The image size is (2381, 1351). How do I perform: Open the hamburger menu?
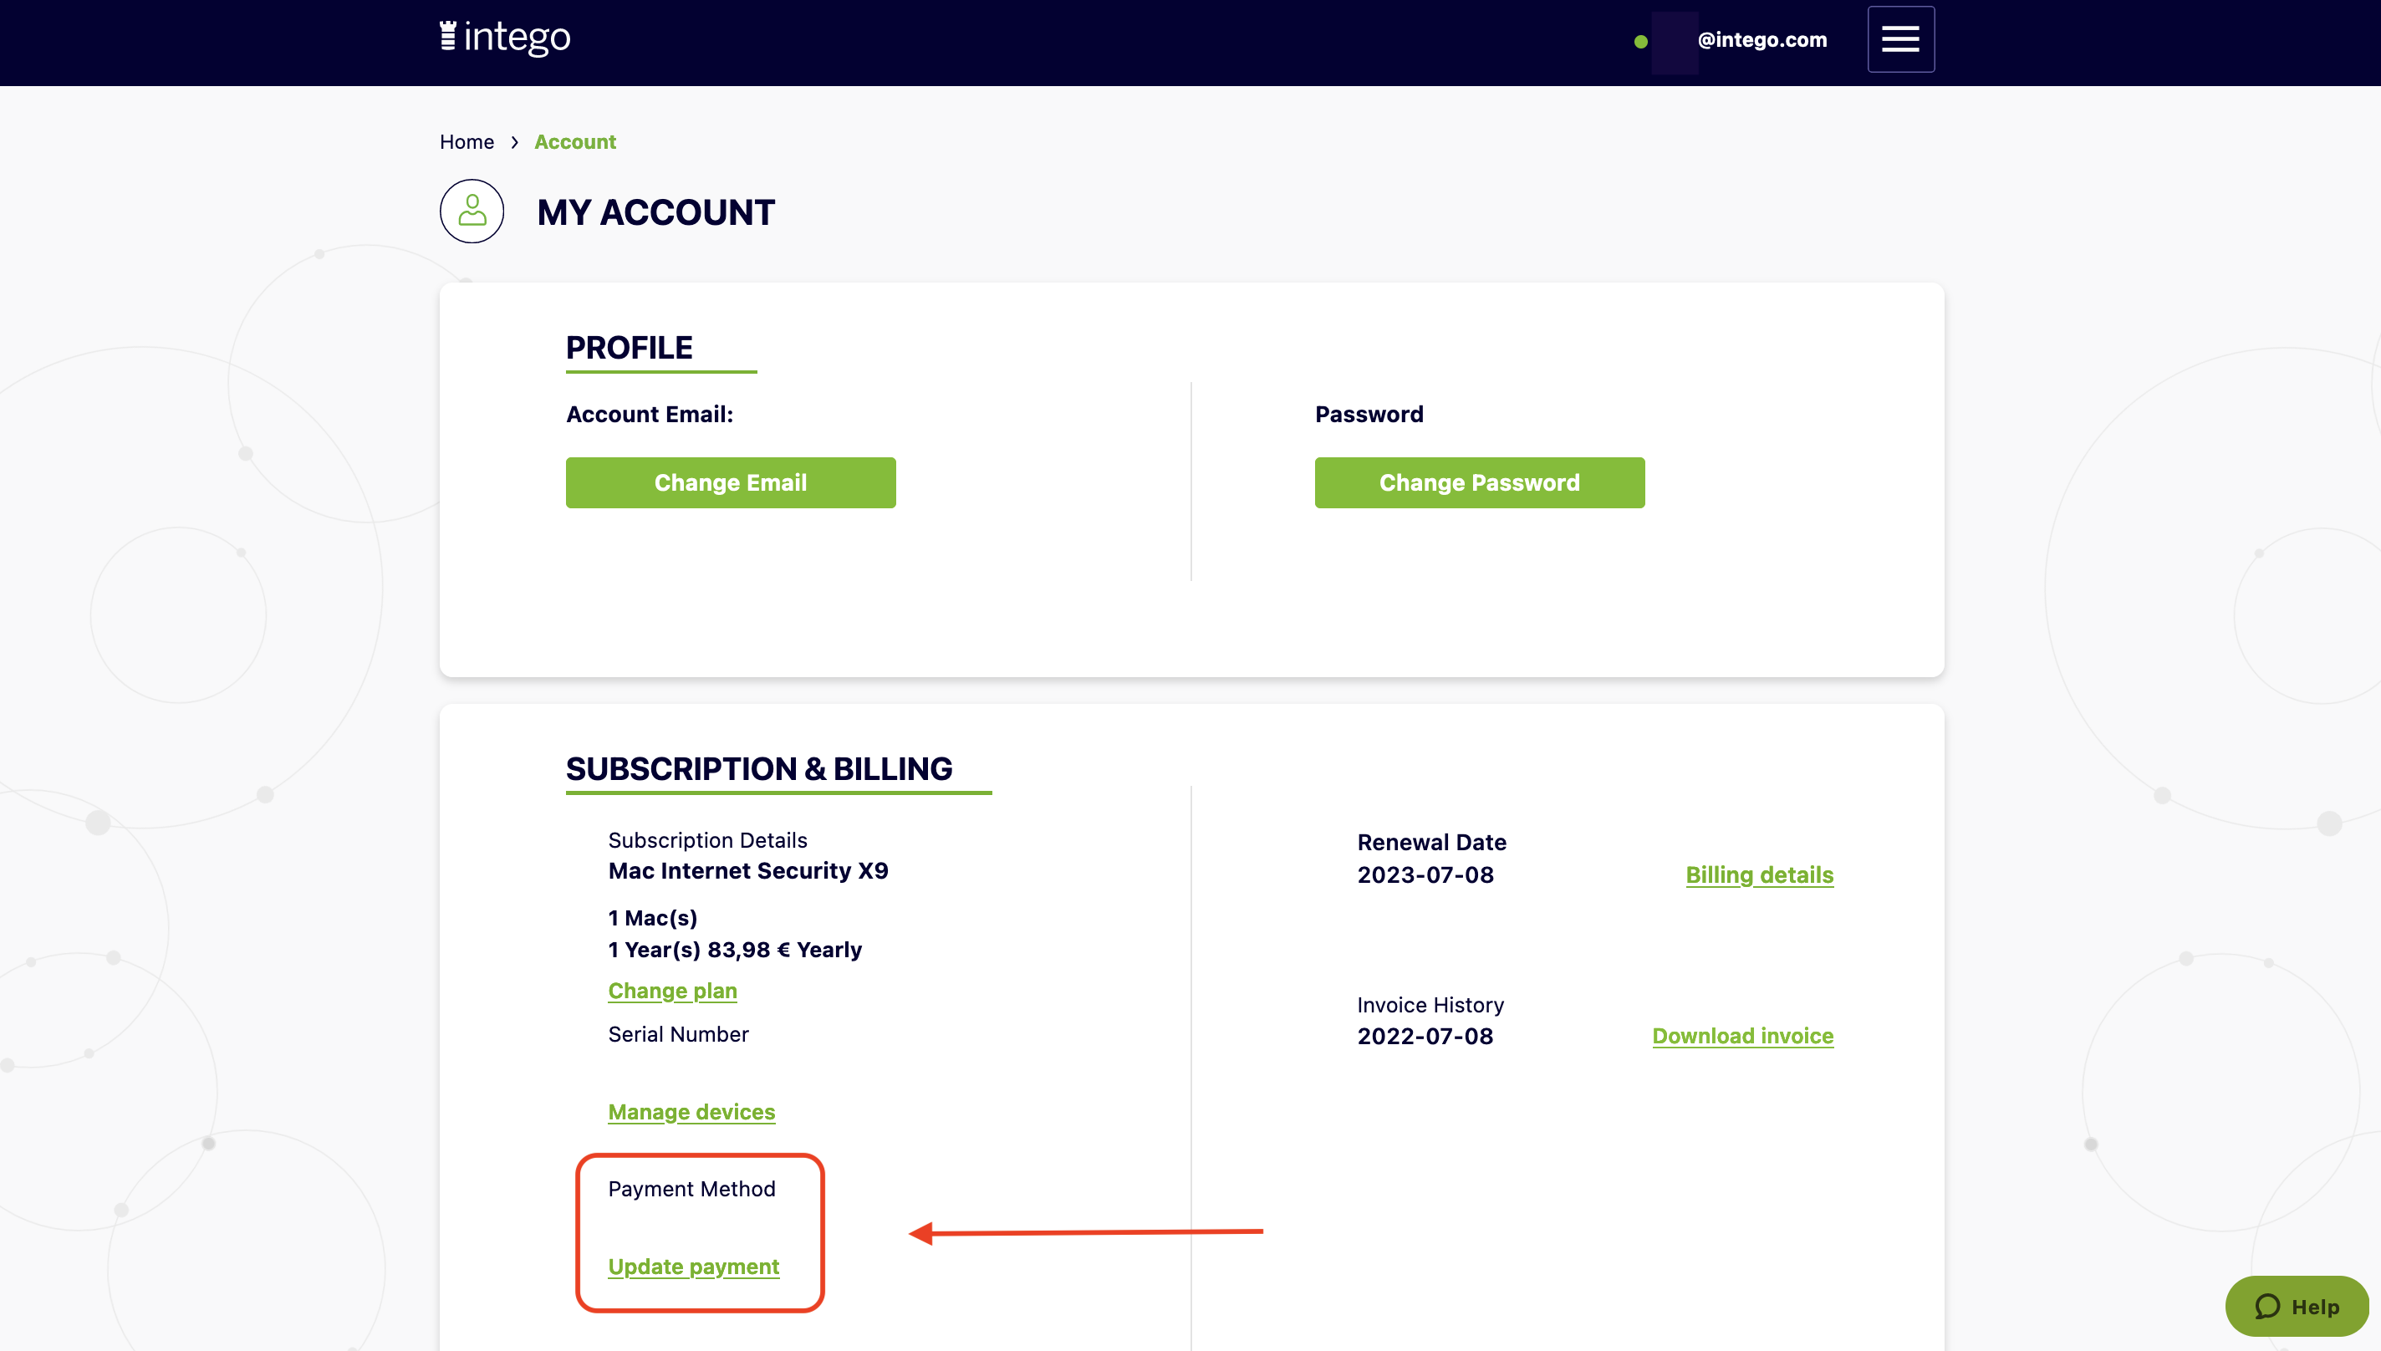tap(1900, 39)
